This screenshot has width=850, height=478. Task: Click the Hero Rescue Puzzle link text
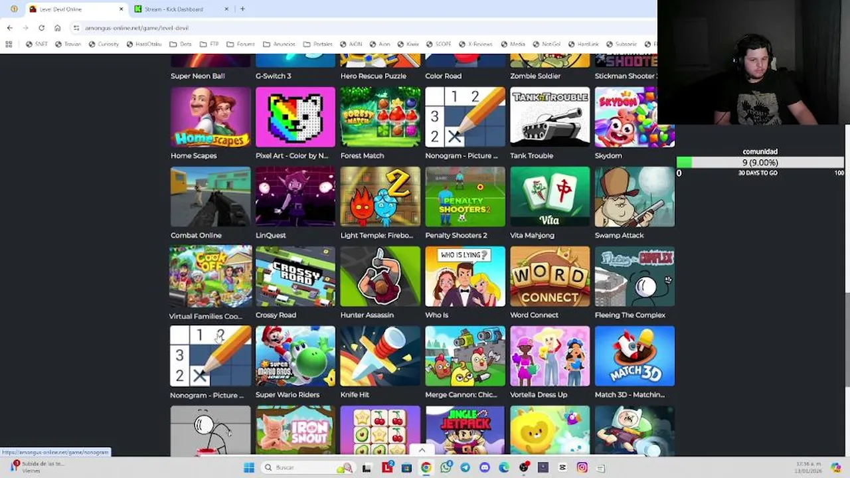(373, 76)
